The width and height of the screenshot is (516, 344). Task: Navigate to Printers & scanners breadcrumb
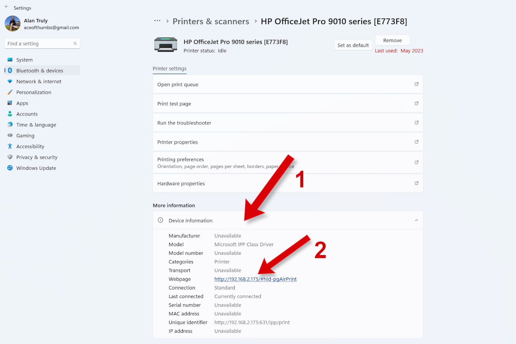211,21
